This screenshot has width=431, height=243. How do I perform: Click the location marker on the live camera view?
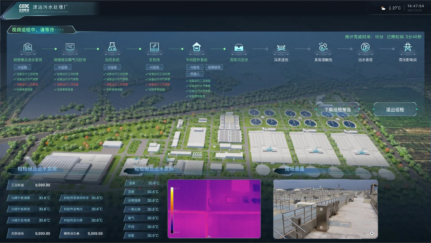[x=371, y=233]
